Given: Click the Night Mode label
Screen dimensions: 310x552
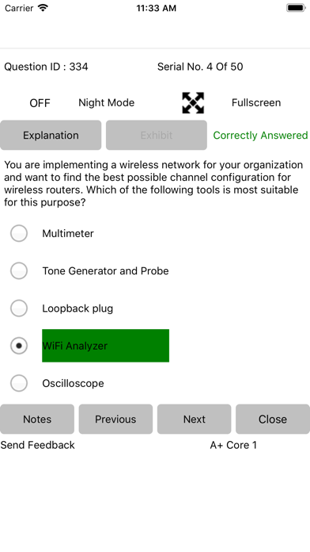Looking at the screenshot, I should [x=107, y=103].
